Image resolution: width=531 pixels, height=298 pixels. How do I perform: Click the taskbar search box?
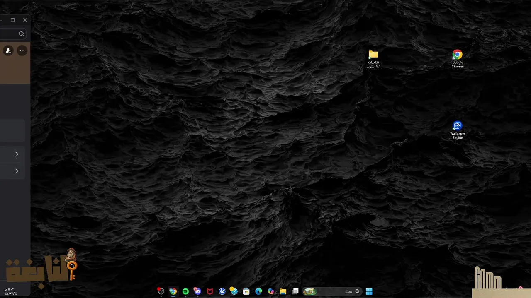coord(332,291)
